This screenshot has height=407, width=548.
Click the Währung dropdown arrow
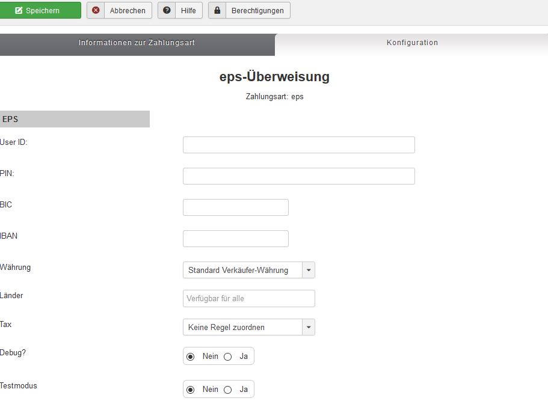coord(309,270)
